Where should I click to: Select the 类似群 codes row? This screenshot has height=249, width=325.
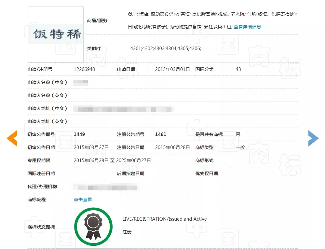coord(166,48)
